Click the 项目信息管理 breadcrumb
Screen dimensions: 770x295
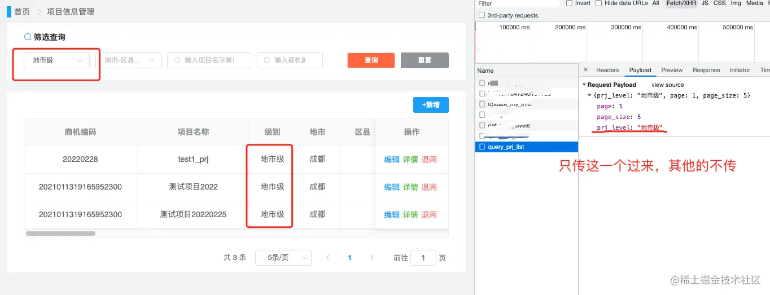pyautogui.click(x=71, y=11)
